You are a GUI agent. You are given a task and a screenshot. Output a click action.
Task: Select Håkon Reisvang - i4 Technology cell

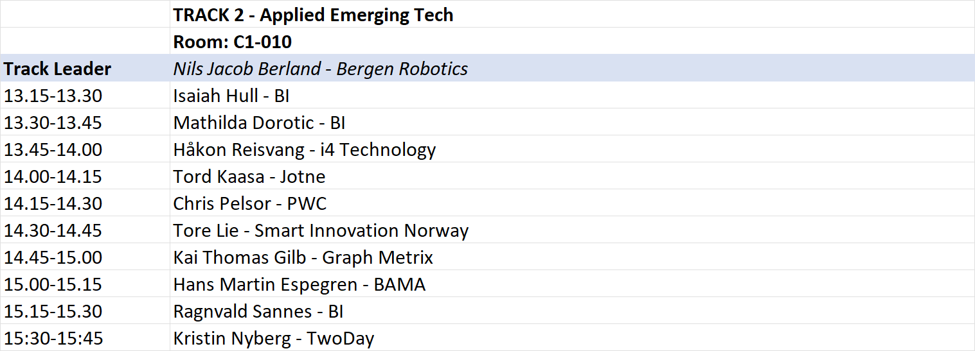(572, 149)
